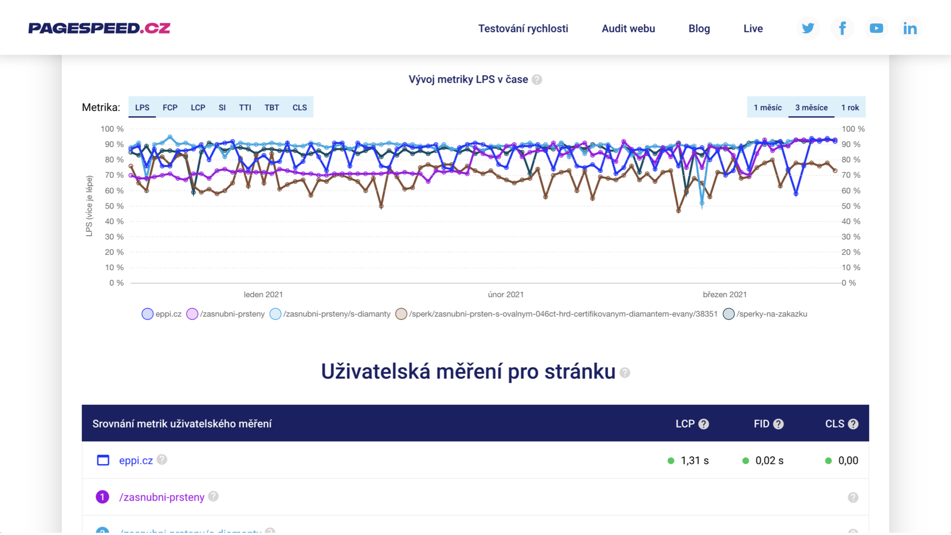Click the Srovnání metrik uživatelského měření header

(x=182, y=424)
